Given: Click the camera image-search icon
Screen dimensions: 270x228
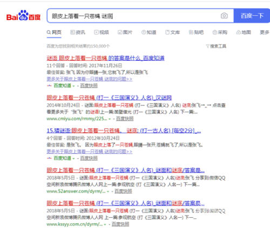Looking at the screenshot, I should tap(224, 16).
